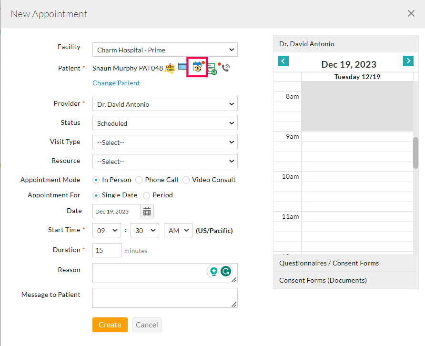Open the calendar picker beside the Date field

[147, 211]
